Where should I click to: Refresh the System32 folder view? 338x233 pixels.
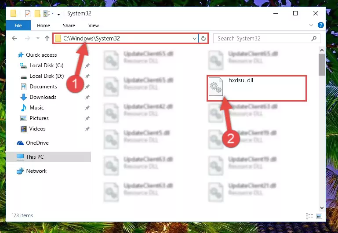pos(203,39)
